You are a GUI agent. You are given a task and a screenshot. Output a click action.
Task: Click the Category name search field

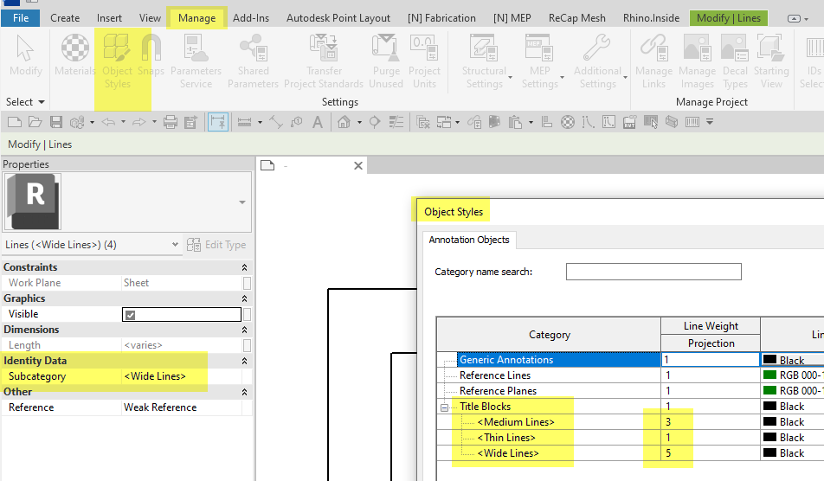(653, 272)
